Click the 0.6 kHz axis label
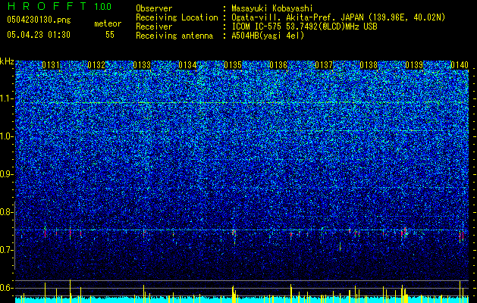This screenshot has width=477, height=303. 6,288
